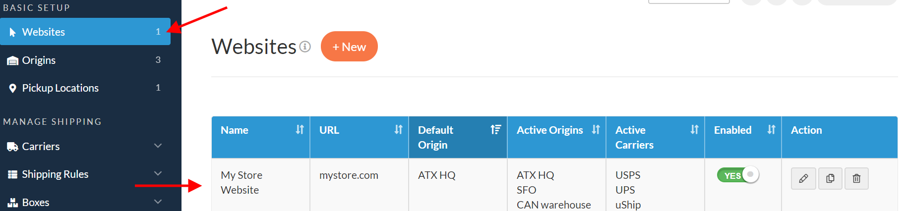Viewport: 906px width, 211px height.
Task: Delete My Store Website using the trash icon
Action: click(x=856, y=178)
